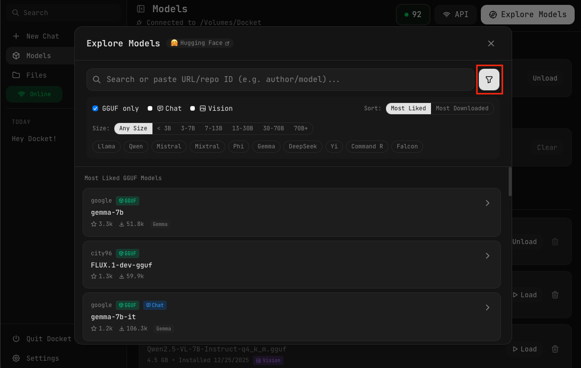Image resolution: width=581 pixels, height=368 pixels.
Task: Expand the FLUX.1-dev-gguf model row
Action: coord(487,255)
